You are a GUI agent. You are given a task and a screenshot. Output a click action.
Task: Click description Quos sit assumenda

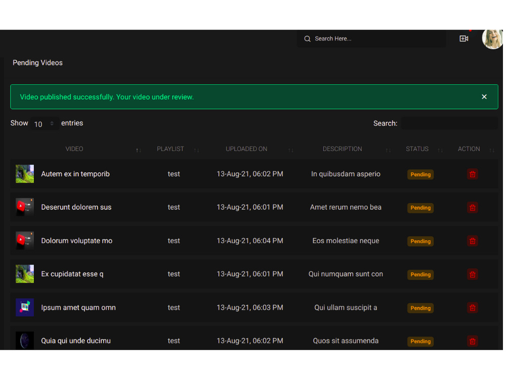point(346,341)
